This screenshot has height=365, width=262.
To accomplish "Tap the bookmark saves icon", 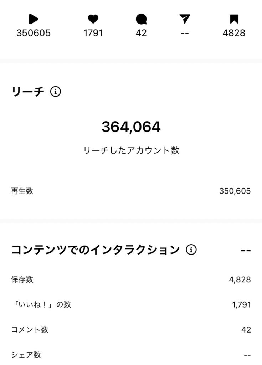I will coord(234,19).
